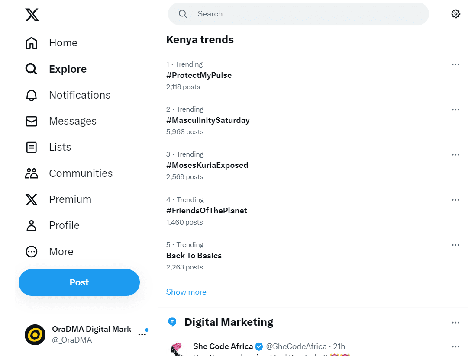Open She Code Africa profile avatar
This screenshot has height=356, width=468.
pos(177,350)
